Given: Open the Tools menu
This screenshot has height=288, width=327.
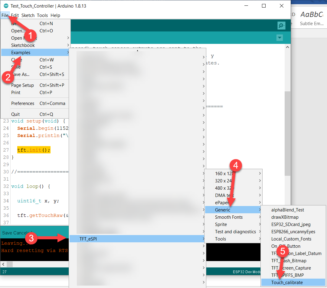Looking at the screenshot, I should pos(42,15).
